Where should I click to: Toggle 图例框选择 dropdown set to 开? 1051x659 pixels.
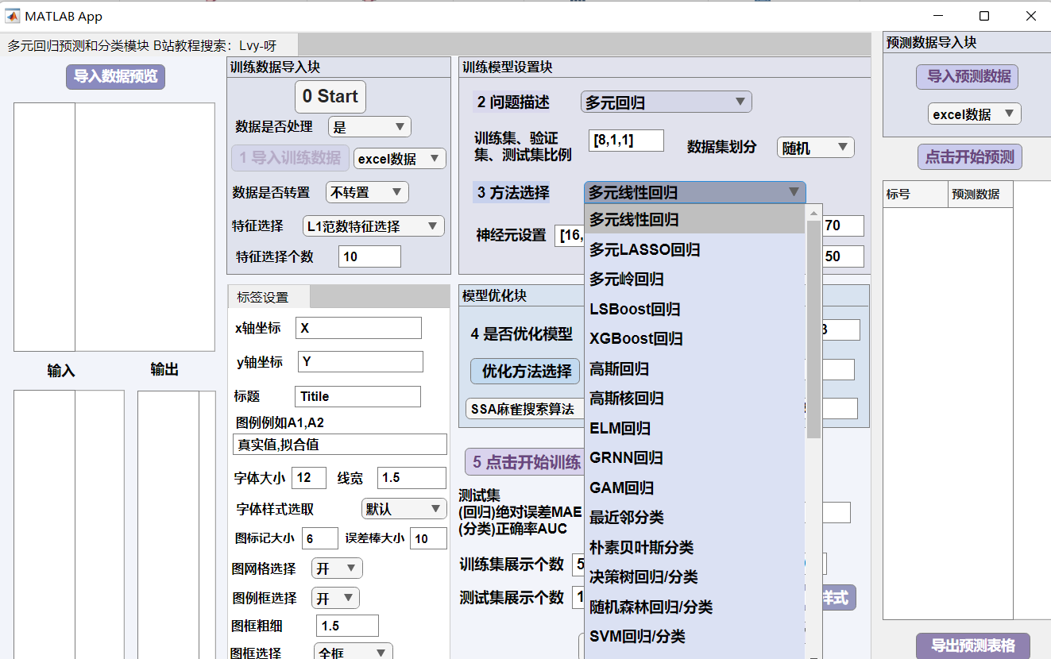pos(335,598)
